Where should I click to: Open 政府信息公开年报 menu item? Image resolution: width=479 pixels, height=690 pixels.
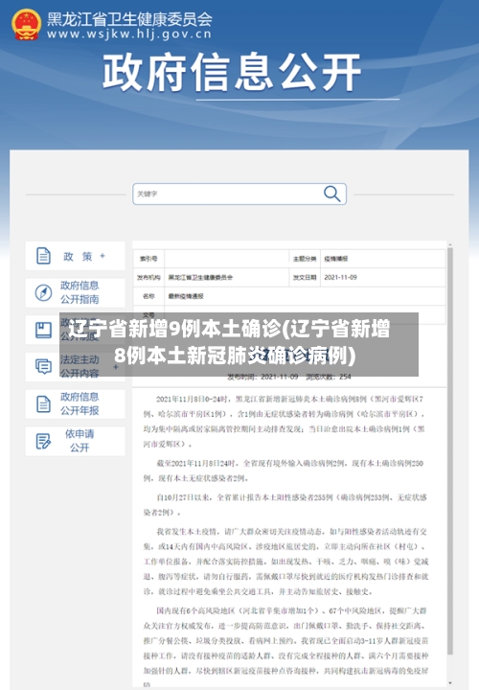pos(76,404)
